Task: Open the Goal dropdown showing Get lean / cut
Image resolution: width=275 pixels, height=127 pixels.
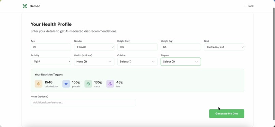Action: [224, 47]
